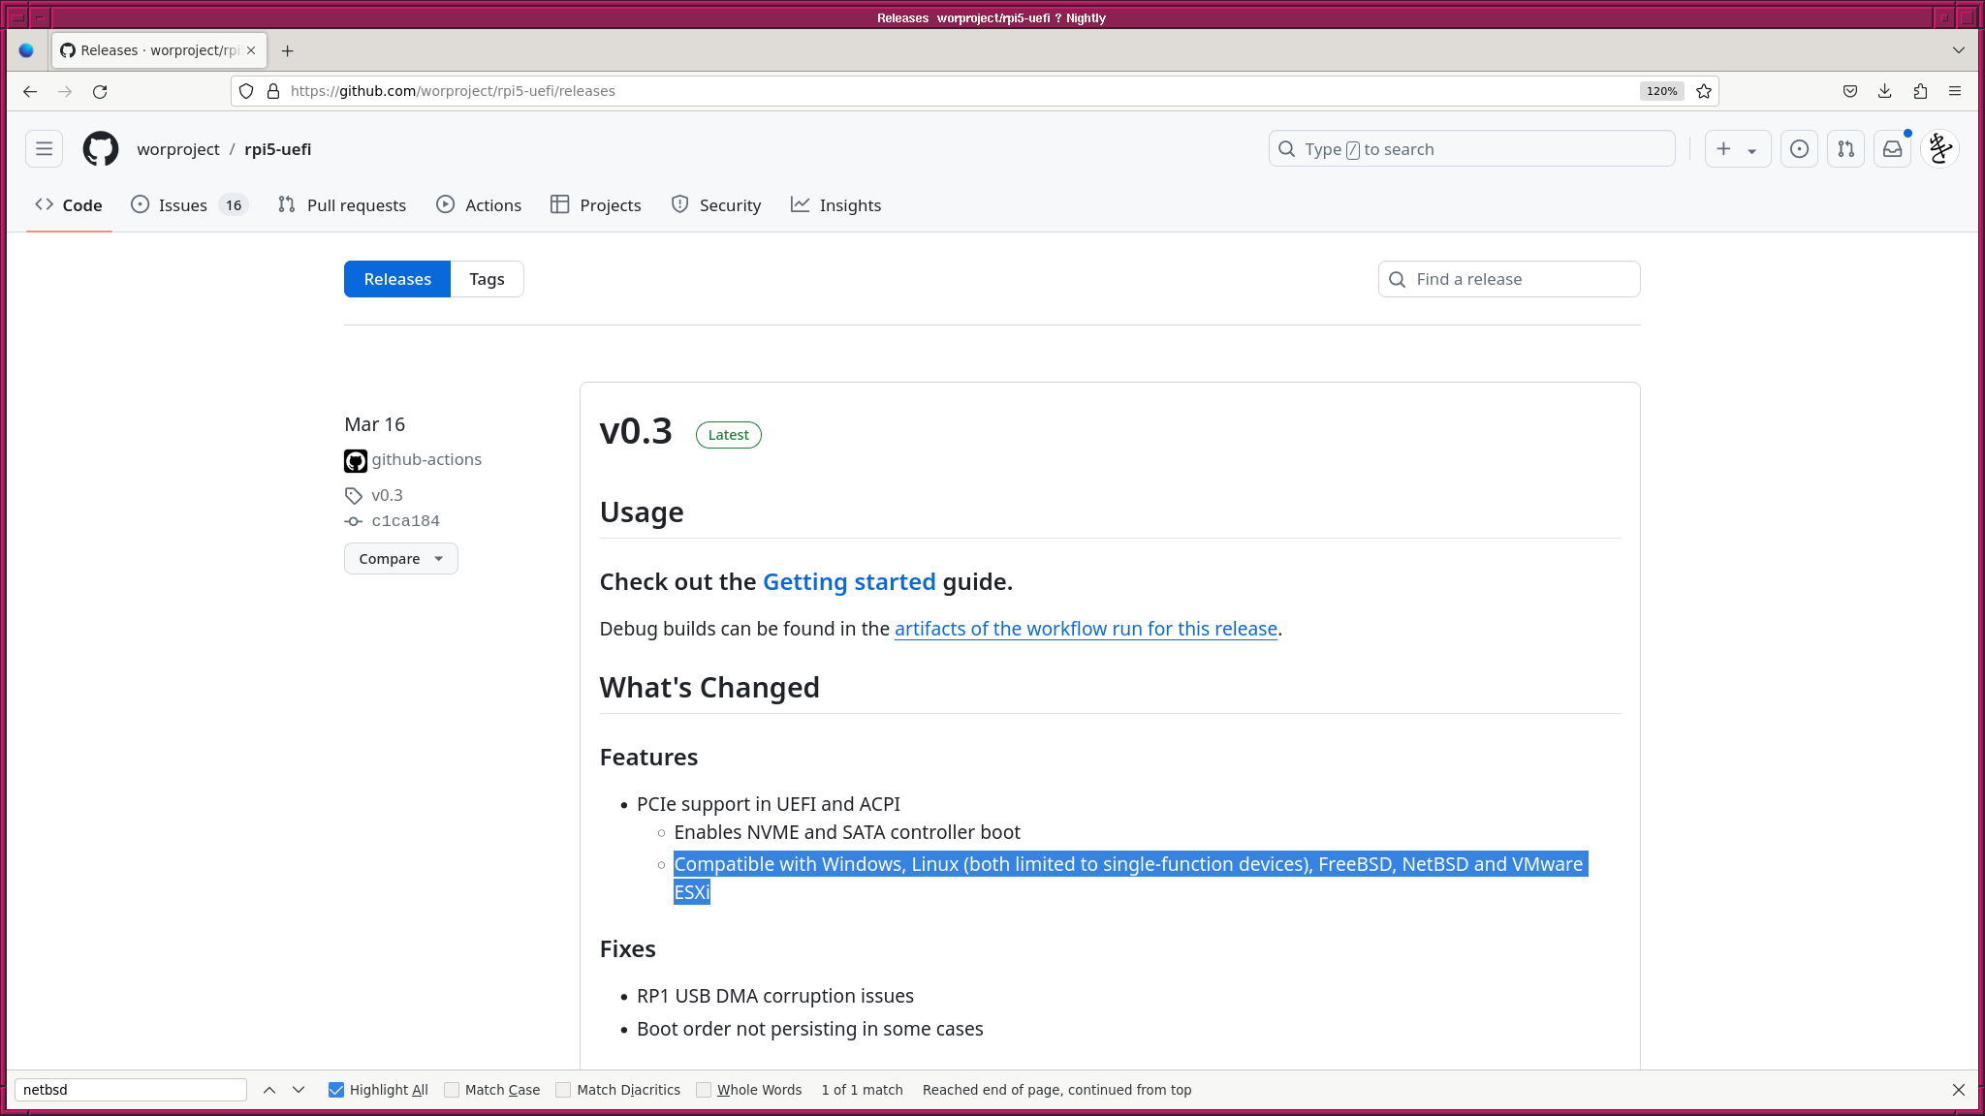Viewport: 1985px width, 1116px height.
Task: Open the Issues tab
Action: click(190, 205)
